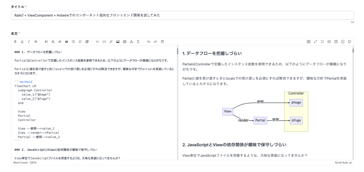Click the render edge label in the diagram
The image size is (364, 172).
(x=243, y=120)
